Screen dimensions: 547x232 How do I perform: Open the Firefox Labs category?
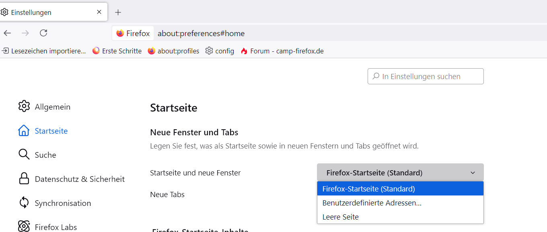56,227
